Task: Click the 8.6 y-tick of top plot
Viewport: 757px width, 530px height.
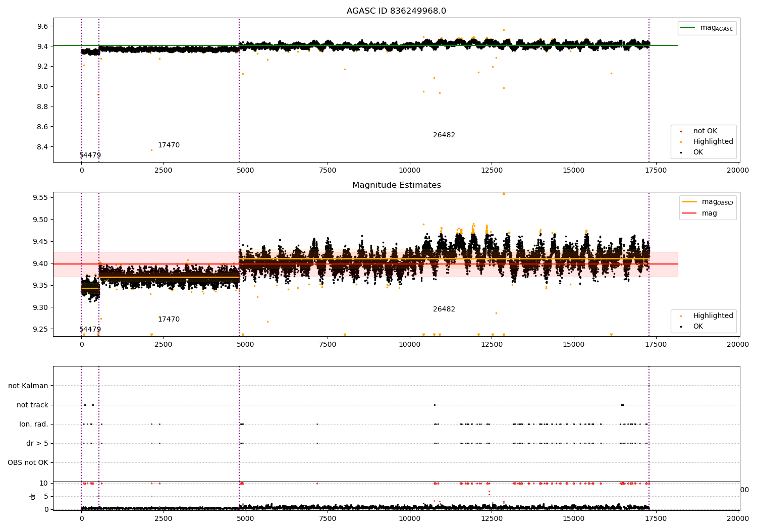Action: point(42,127)
